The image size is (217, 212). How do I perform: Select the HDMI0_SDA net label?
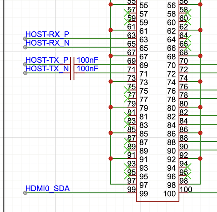pos(47,188)
